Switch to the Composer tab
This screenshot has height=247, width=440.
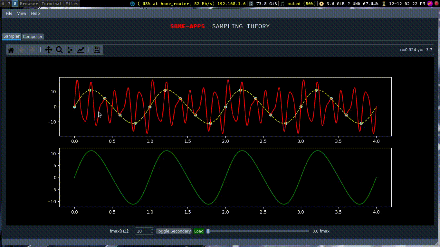coord(33,37)
